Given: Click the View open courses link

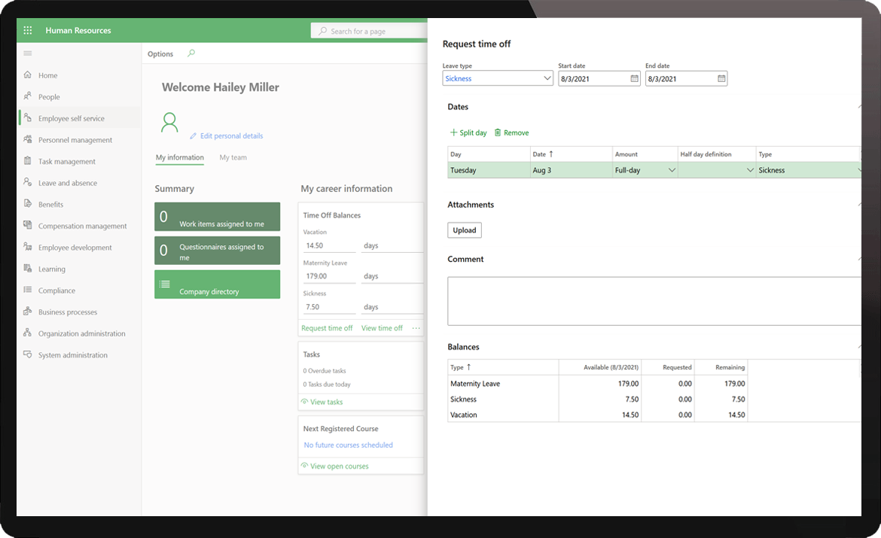Looking at the screenshot, I should (x=339, y=467).
